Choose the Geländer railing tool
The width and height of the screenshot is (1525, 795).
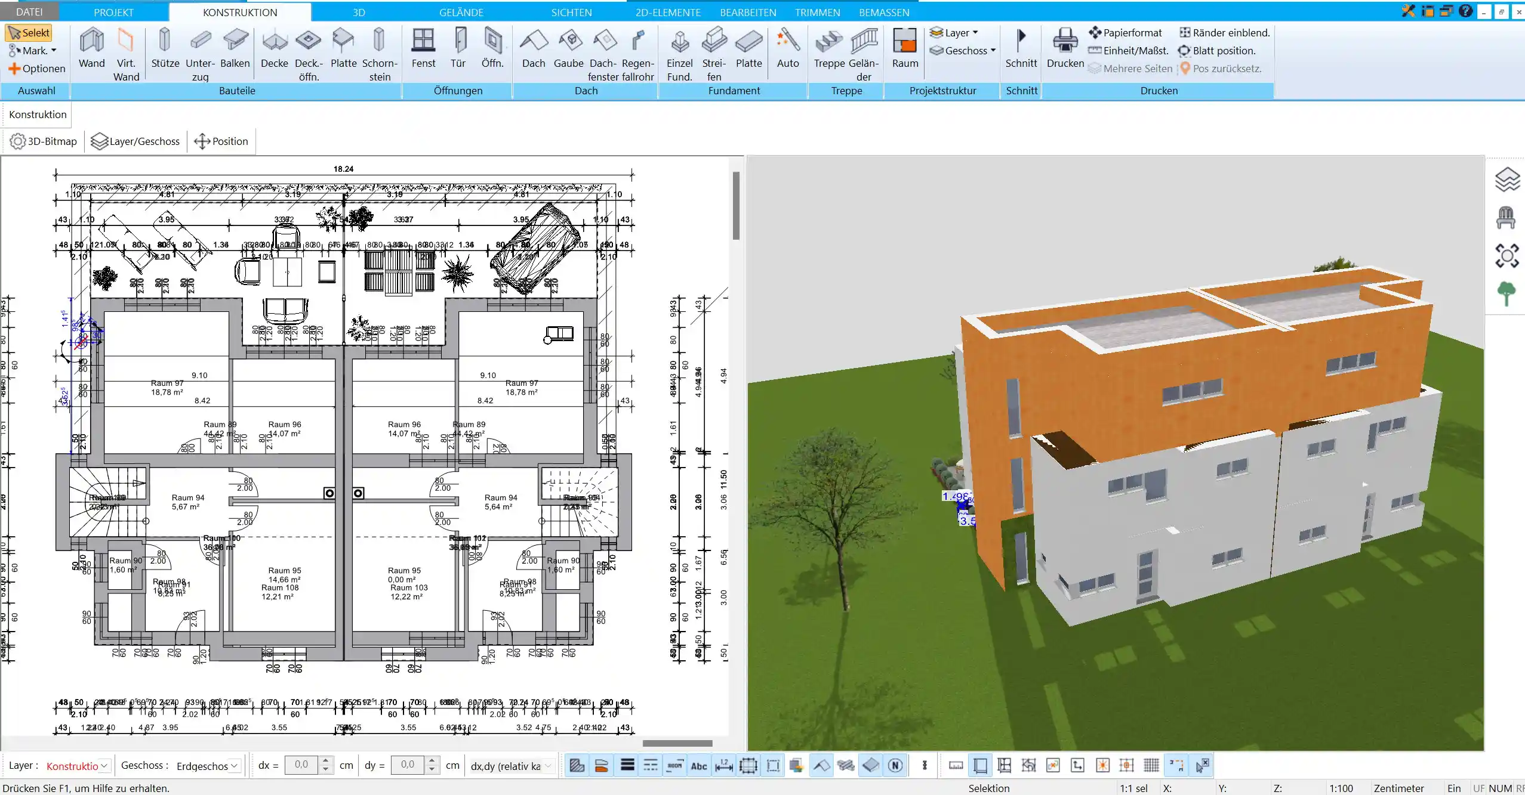coord(864,54)
